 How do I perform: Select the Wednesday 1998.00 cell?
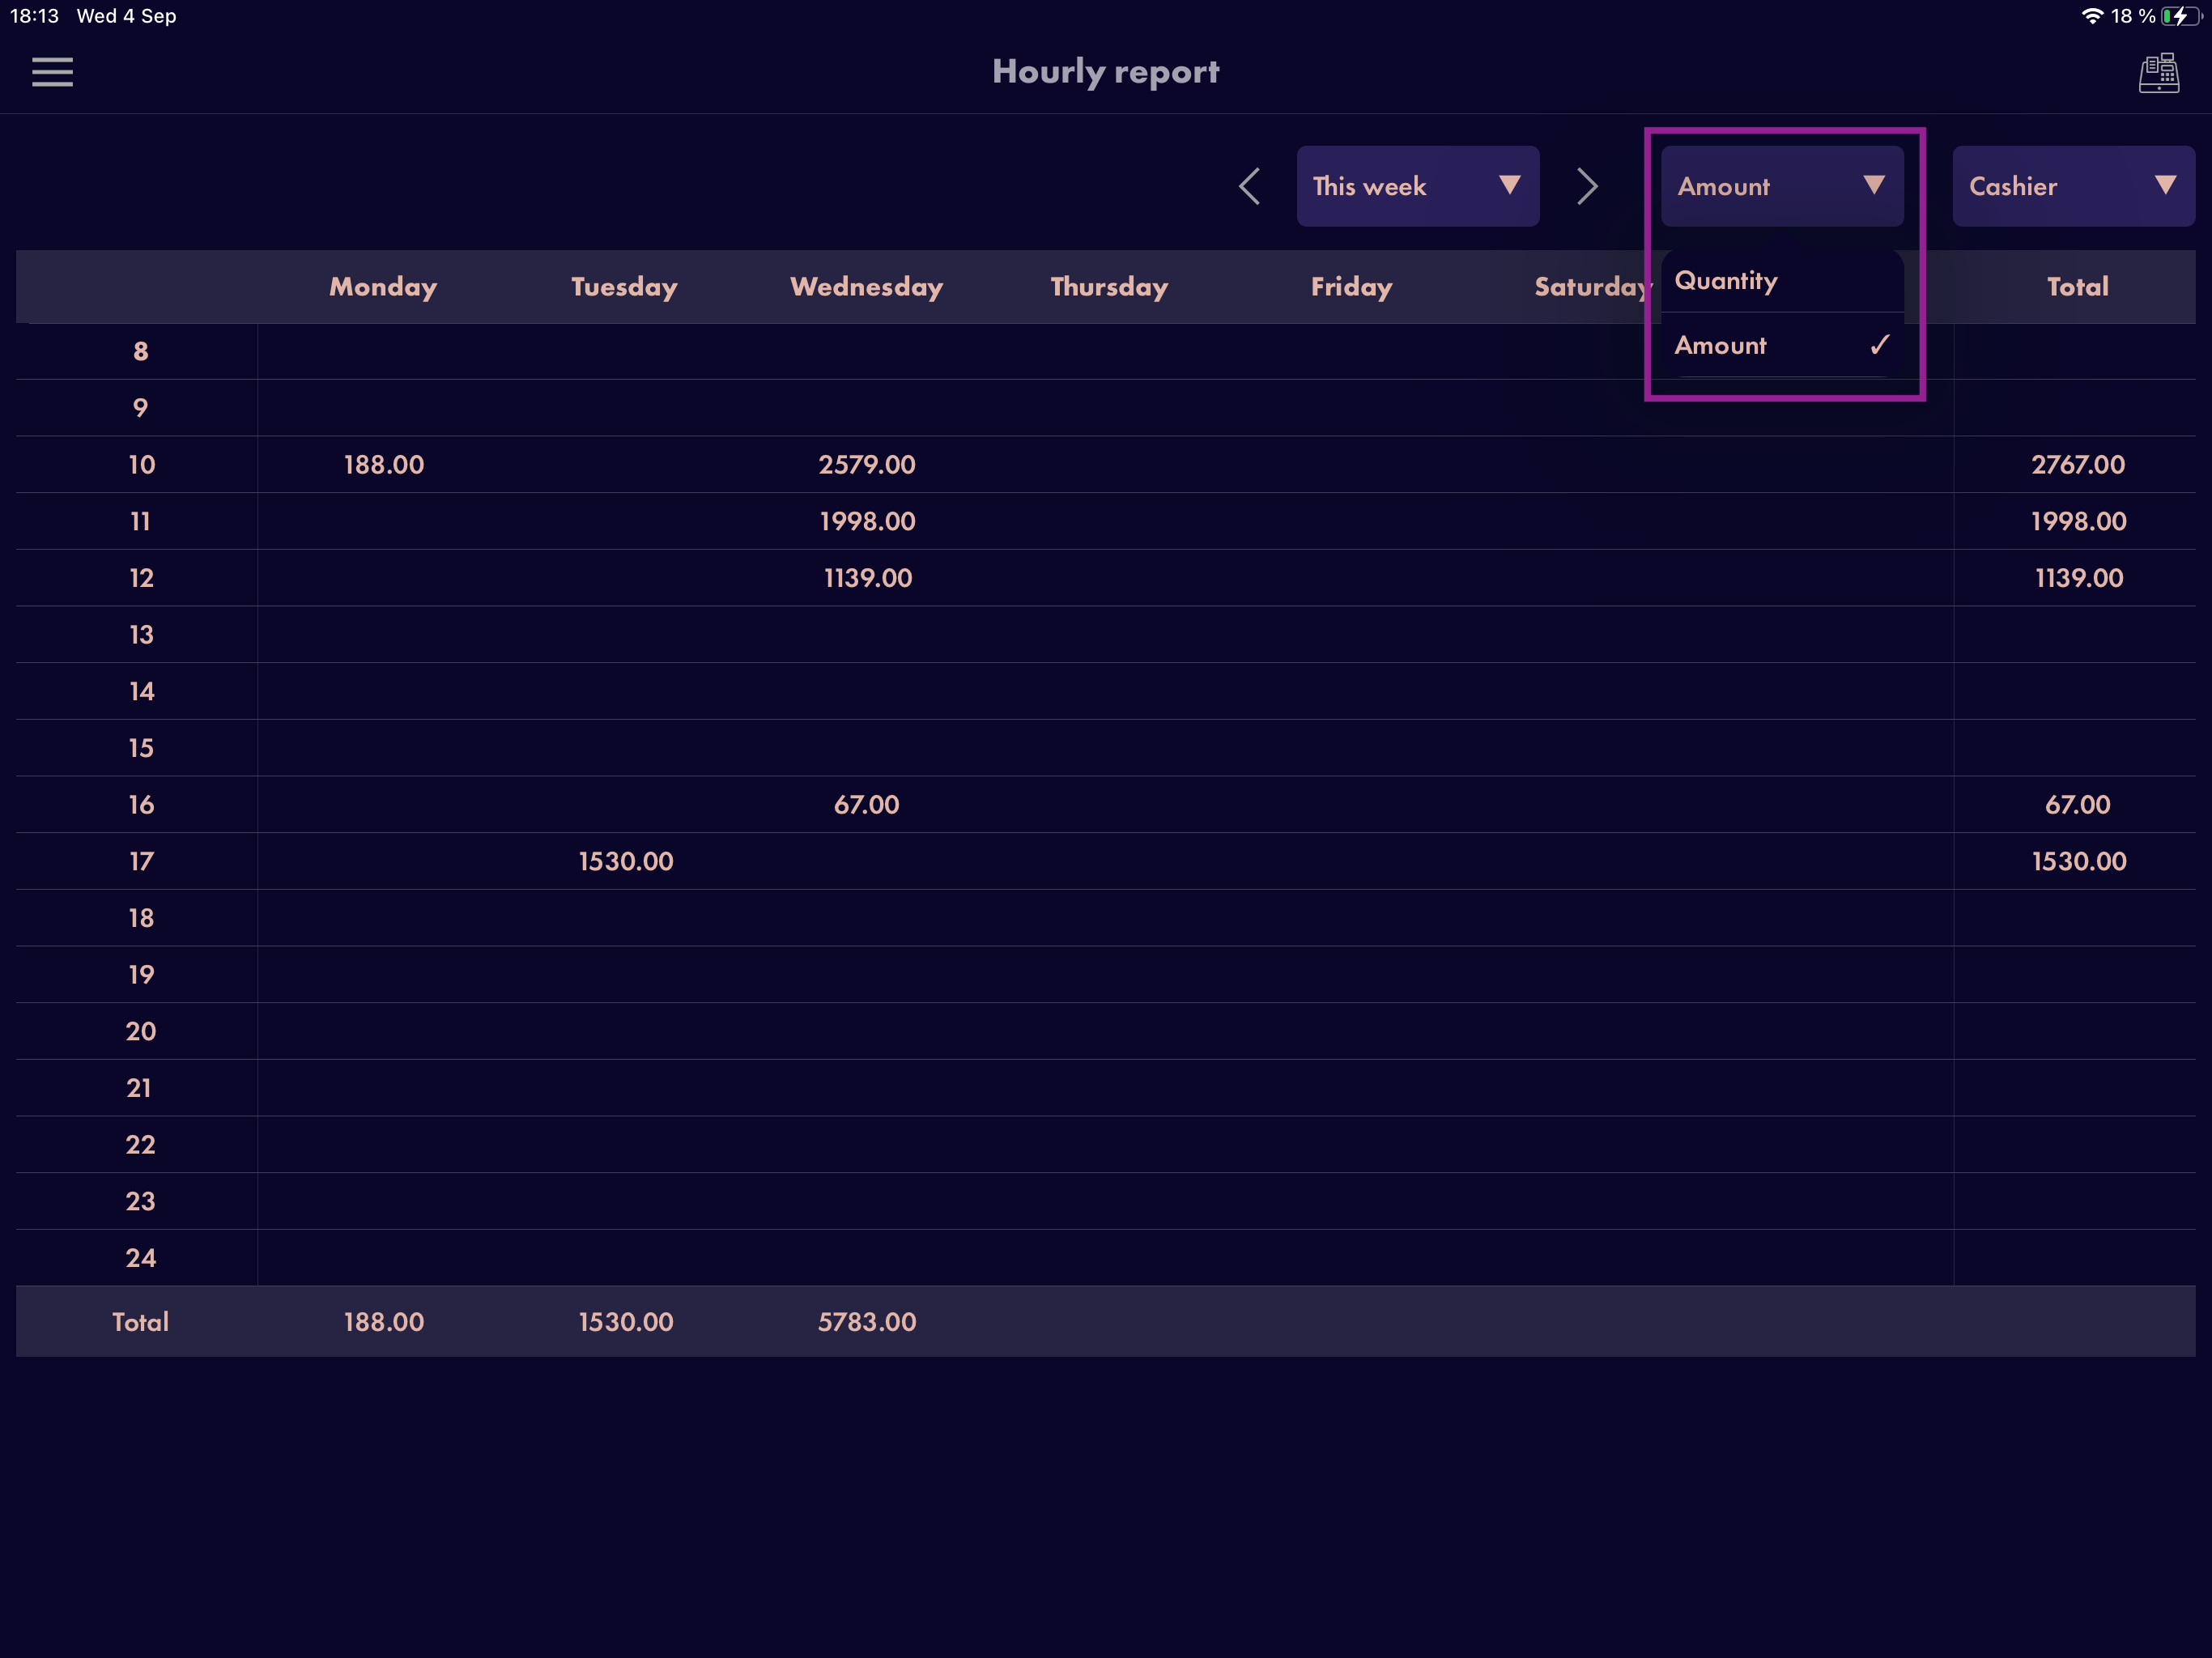point(867,522)
